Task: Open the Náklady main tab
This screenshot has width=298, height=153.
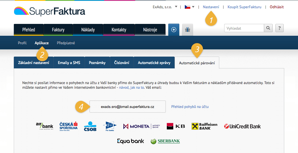Action: coord(88,30)
